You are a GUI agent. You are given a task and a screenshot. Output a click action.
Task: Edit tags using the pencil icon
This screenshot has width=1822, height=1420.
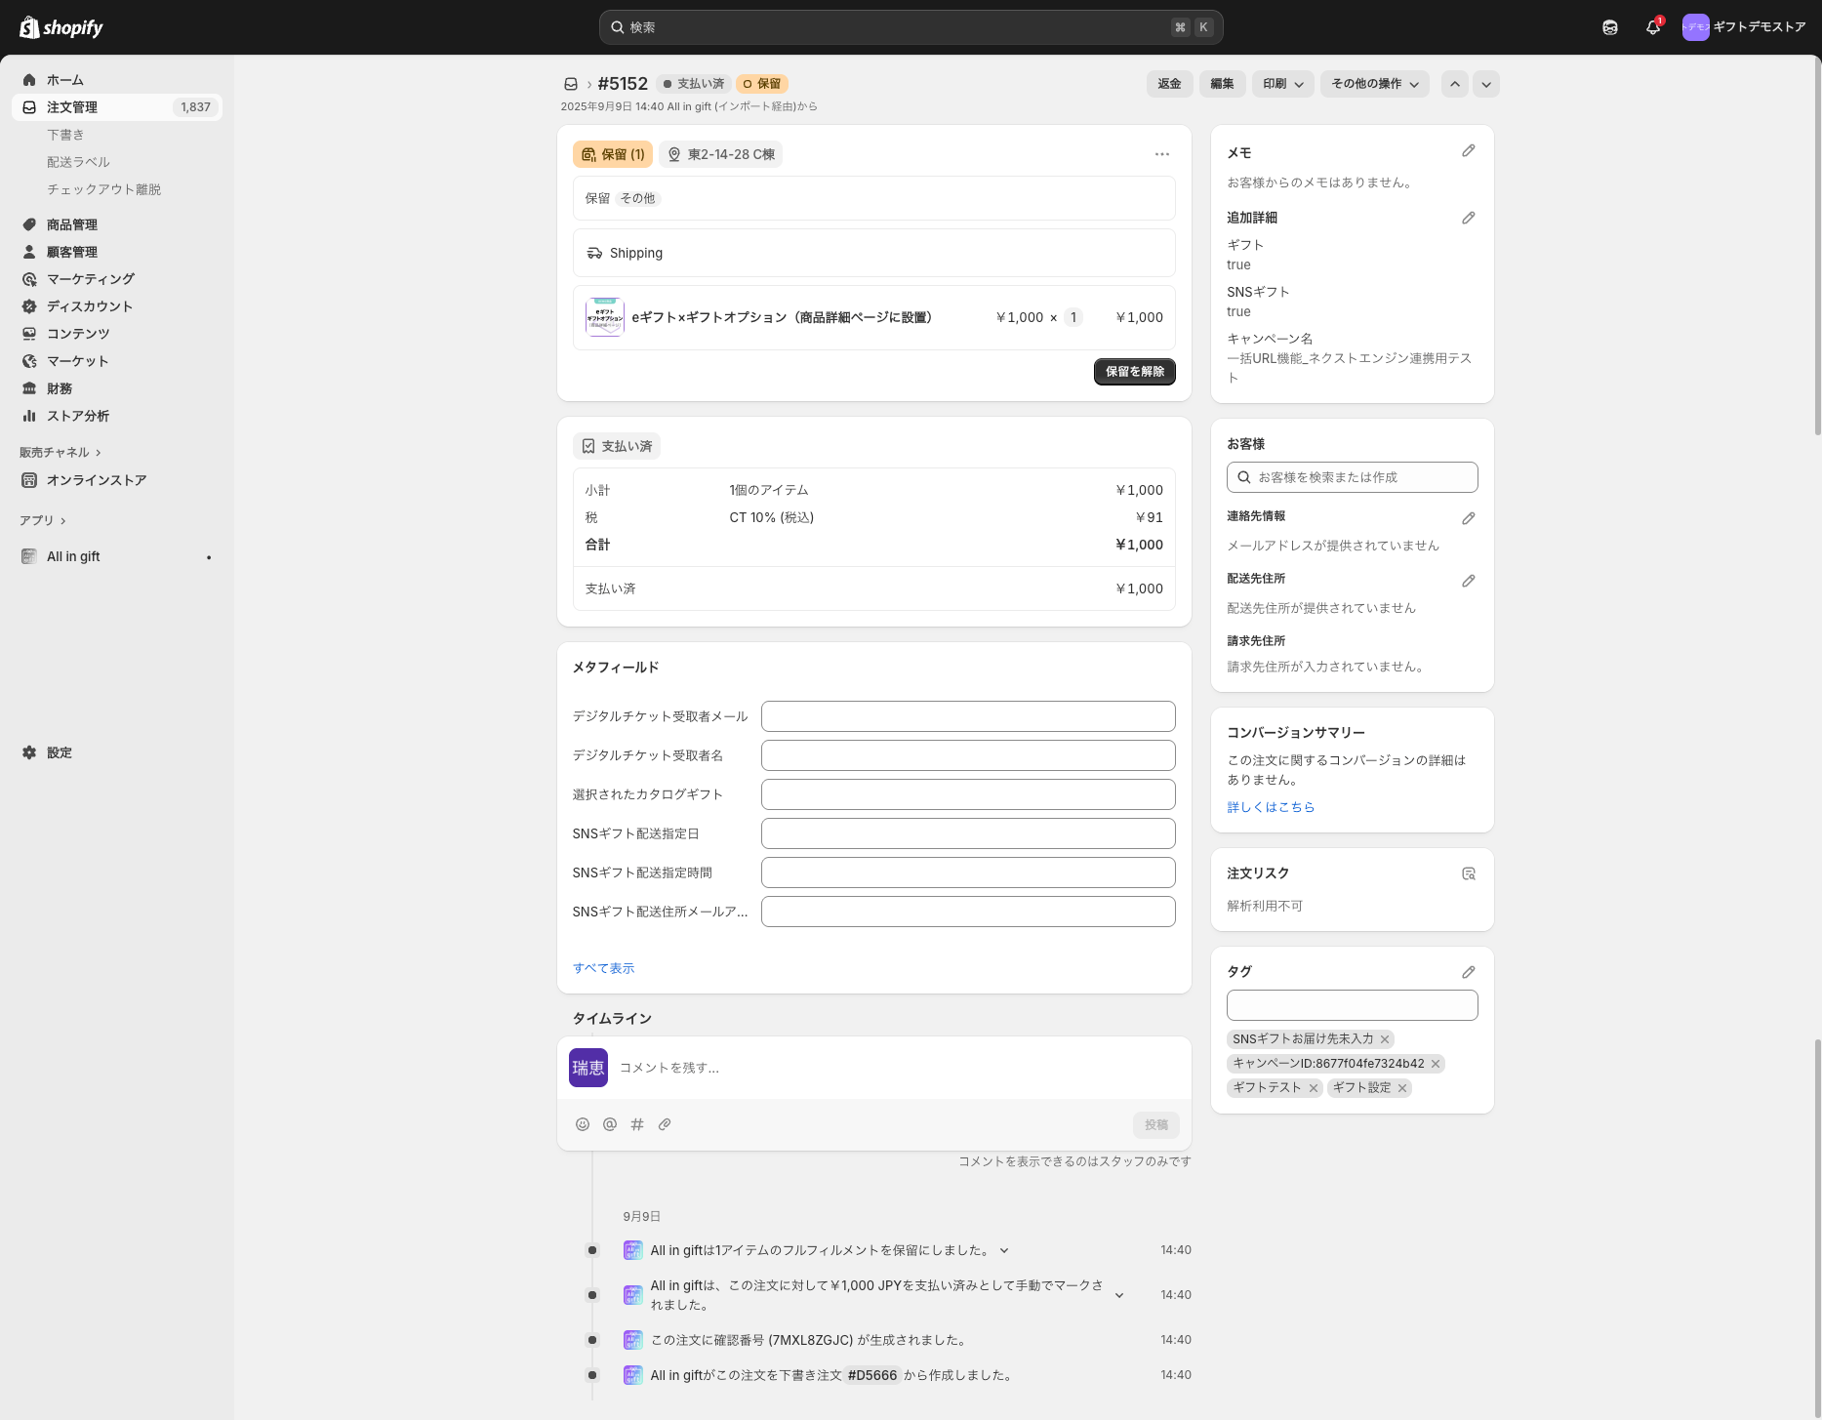[1468, 972]
